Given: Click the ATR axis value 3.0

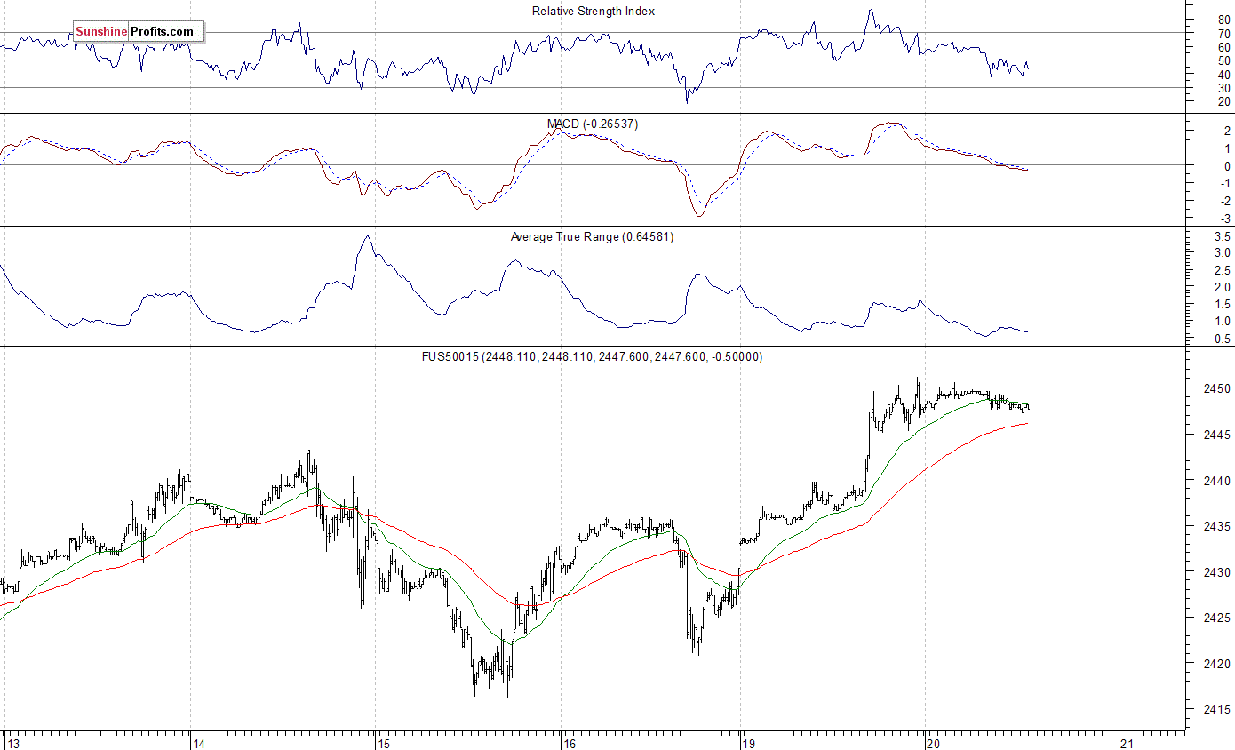Looking at the screenshot, I should point(1222,254).
